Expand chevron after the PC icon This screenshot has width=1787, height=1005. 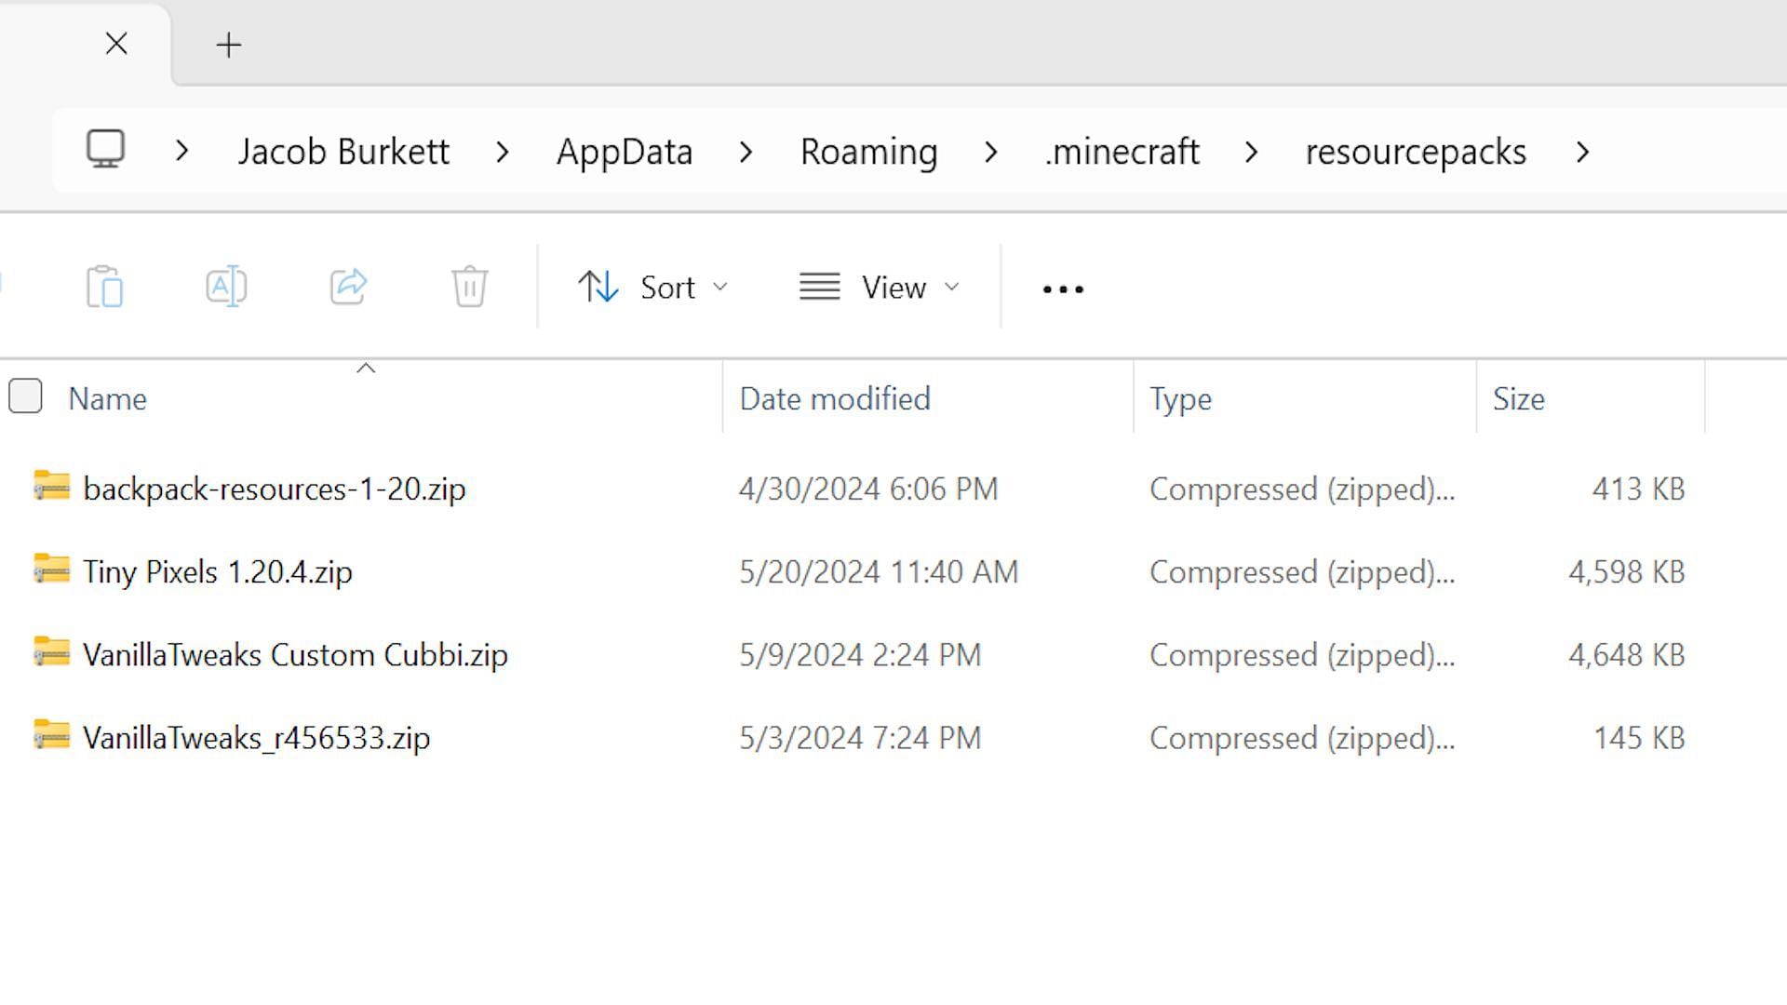pyautogui.click(x=182, y=151)
